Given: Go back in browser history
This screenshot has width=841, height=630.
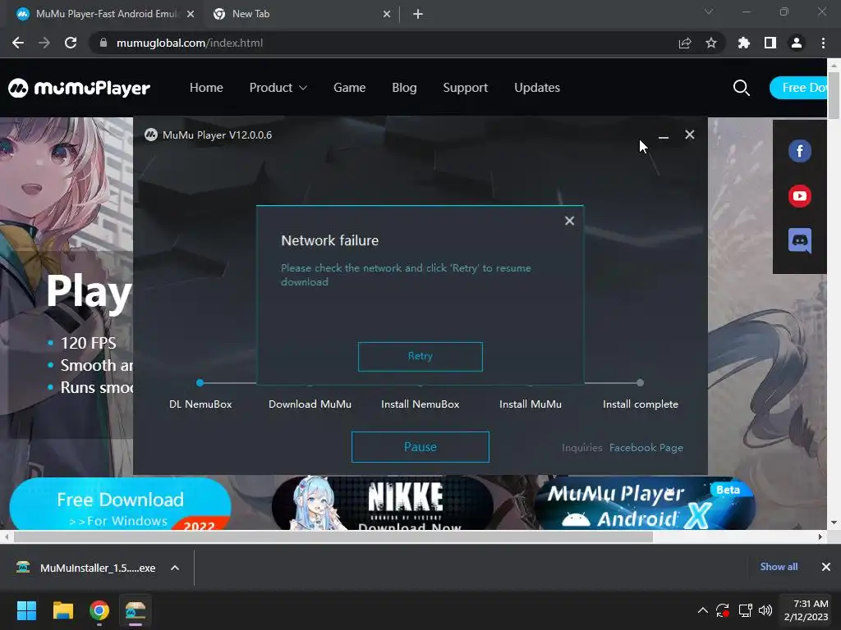Looking at the screenshot, I should [x=18, y=43].
